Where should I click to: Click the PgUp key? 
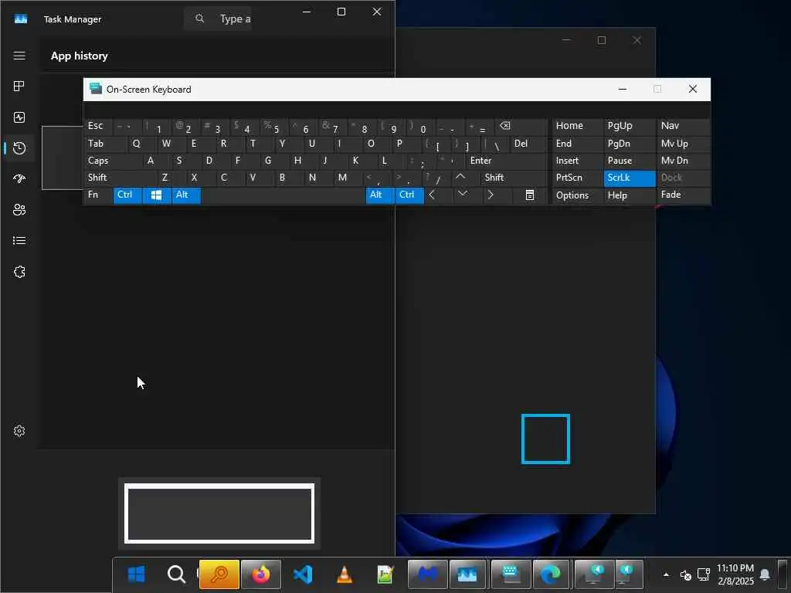point(630,127)
